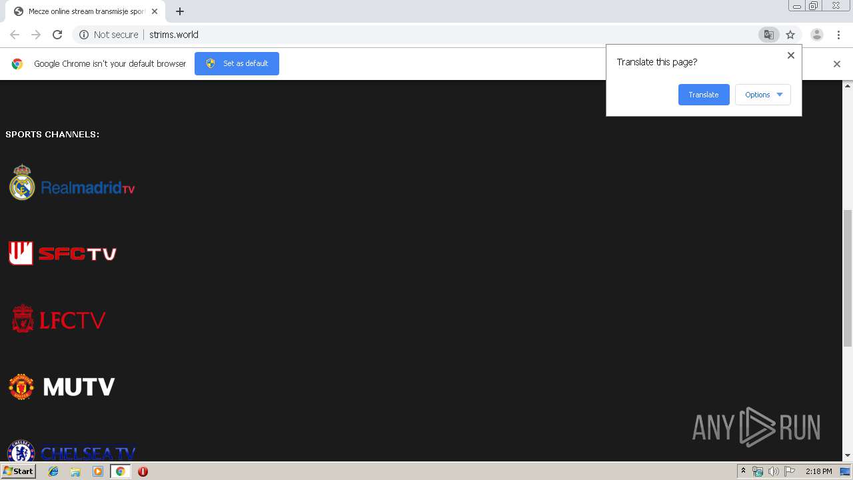The image size is (853, 480).
Task: Open the MUTV channel logo
Action: (62, 387)
